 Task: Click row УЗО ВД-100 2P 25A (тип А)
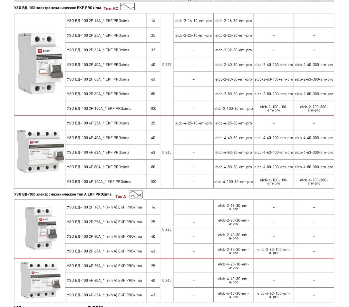104,222
